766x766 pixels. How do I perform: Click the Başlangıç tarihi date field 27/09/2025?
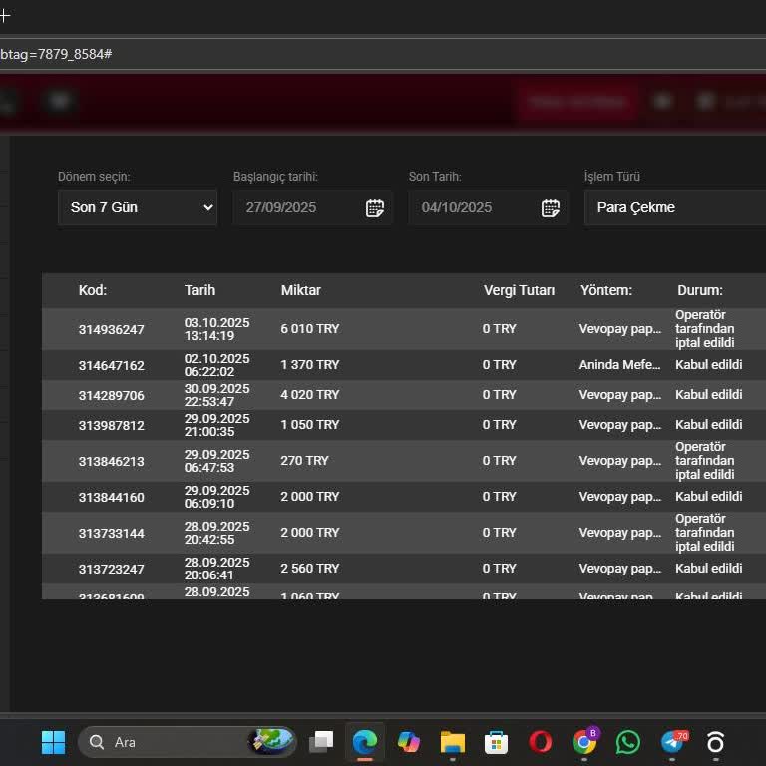pyautogui.click(x=312, y=207)
